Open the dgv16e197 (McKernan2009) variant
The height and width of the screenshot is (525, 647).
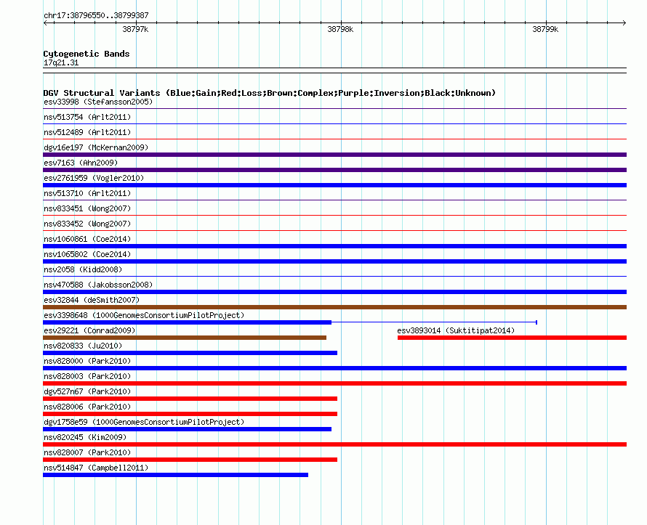tap(96, 147)
